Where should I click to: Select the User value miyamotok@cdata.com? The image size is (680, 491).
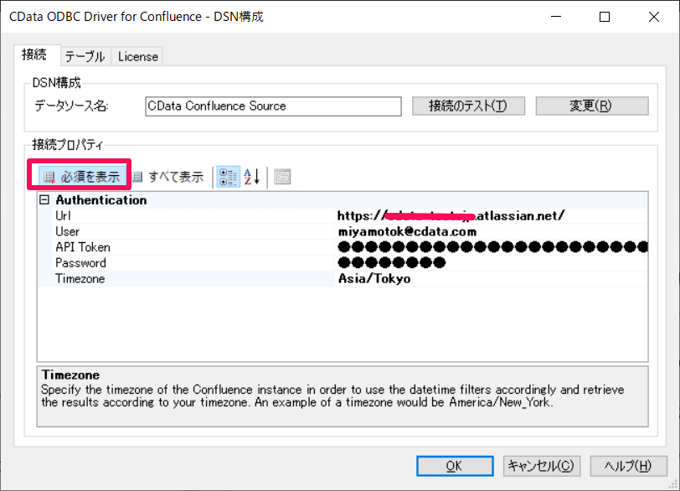407,231
